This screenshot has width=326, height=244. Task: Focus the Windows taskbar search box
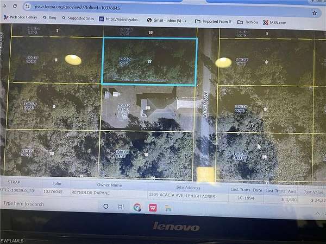coord(49,204)
